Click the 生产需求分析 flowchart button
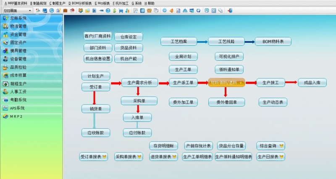This screenshot has height=179, width=336. pyautogui.click(x=139, y=83)
